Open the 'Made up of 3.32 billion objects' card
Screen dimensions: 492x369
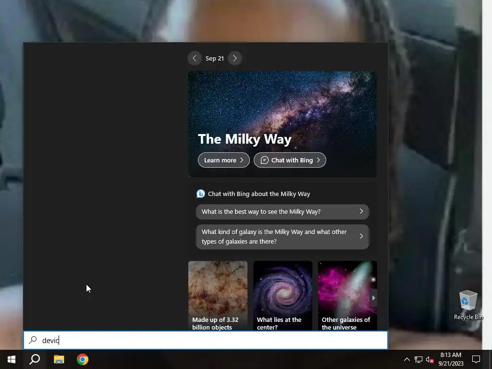[x=218, y=295]
